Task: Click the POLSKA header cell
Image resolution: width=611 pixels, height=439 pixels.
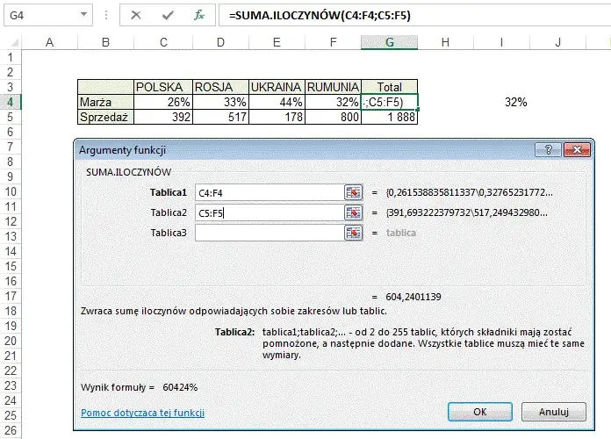Action: click(x=163, y=87)
